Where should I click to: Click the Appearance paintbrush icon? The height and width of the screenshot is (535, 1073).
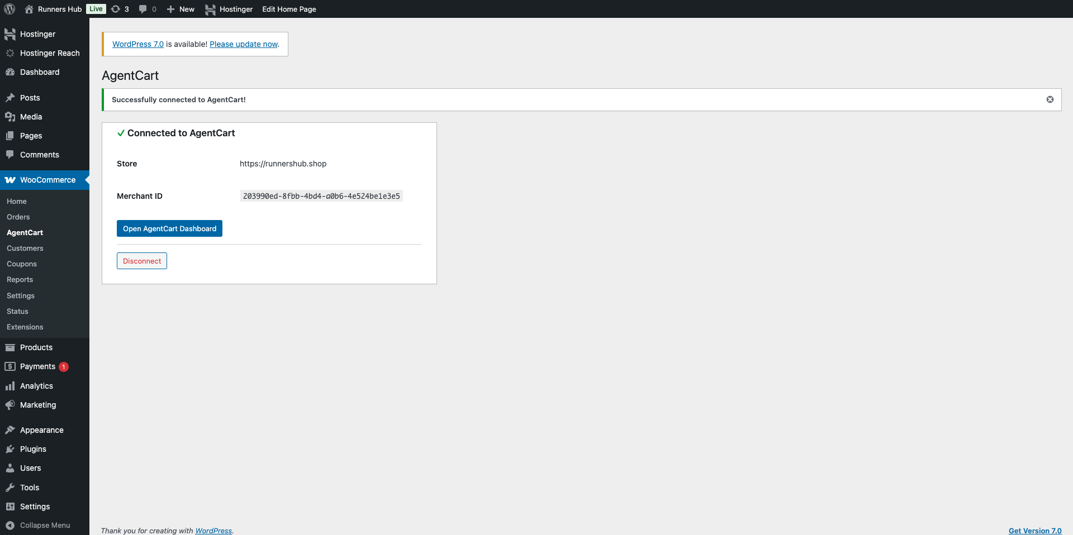click(10, 430)
